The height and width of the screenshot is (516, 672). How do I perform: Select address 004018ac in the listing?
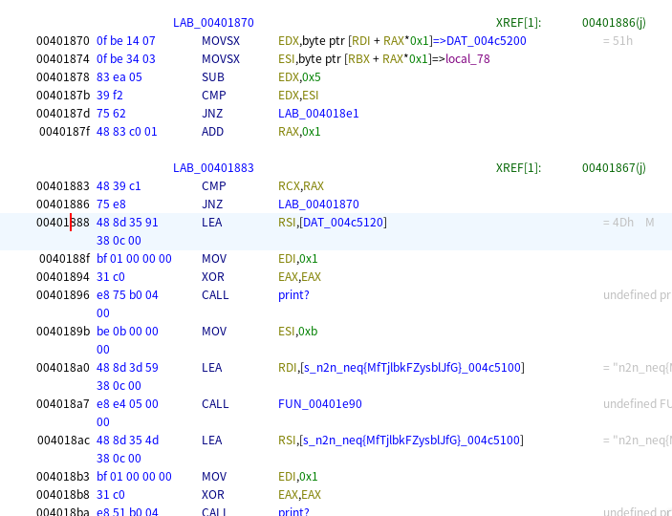(x=63, y=441)
